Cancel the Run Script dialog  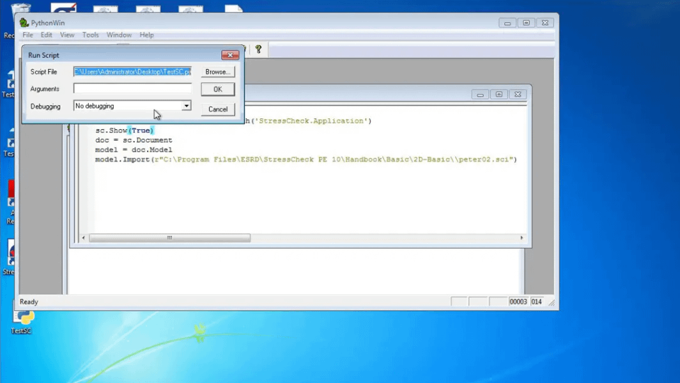pyautogui.click(x=217, y=109)
